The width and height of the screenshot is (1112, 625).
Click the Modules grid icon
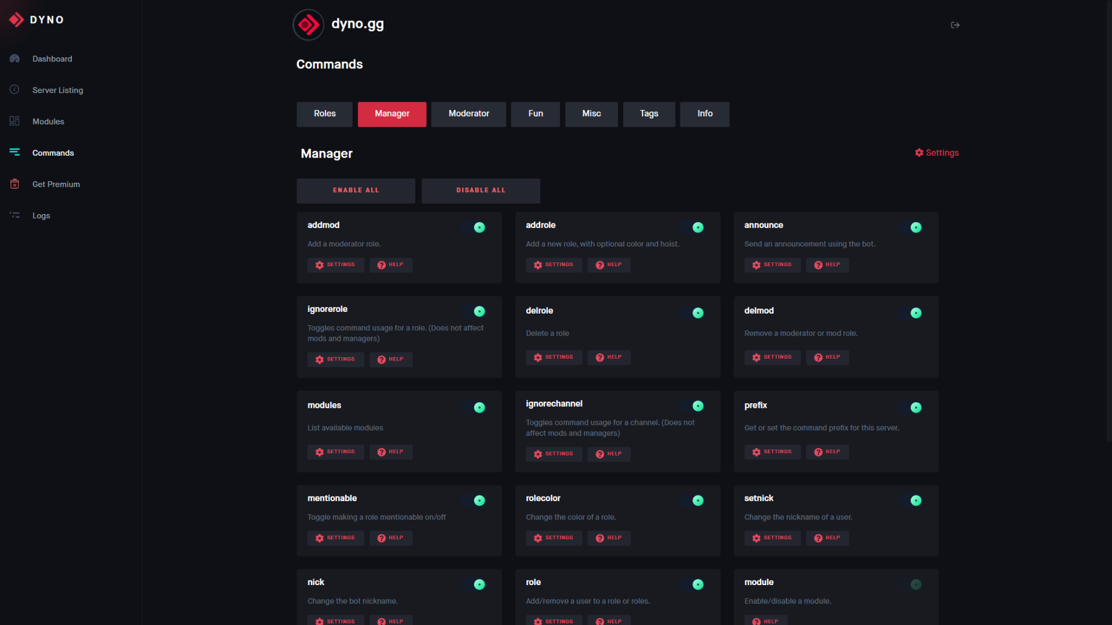(14, 121)
